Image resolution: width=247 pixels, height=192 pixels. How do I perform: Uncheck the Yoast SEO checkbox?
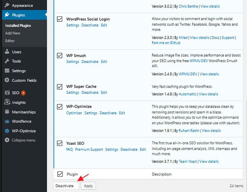click(60, 143)
